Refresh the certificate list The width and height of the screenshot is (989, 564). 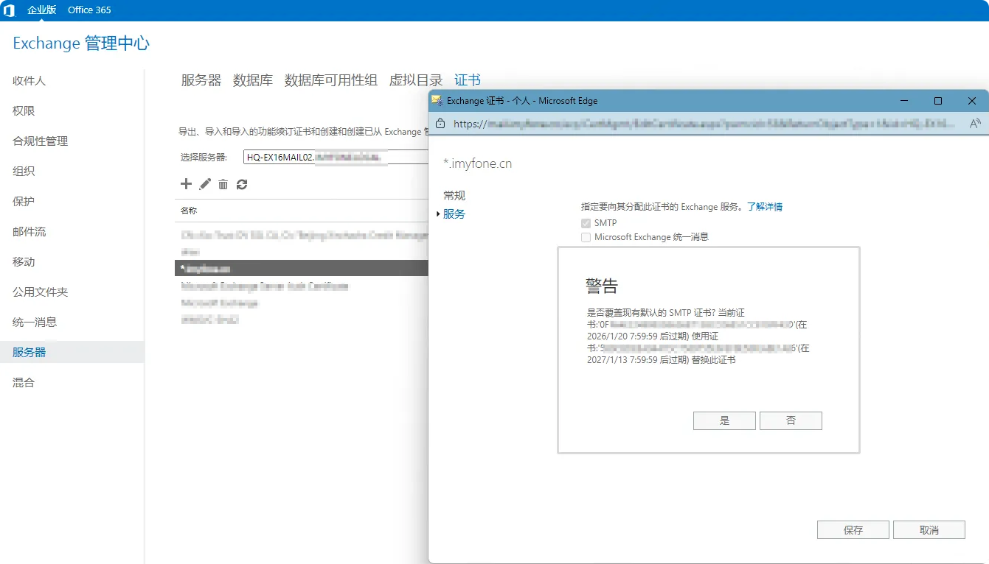242,184
